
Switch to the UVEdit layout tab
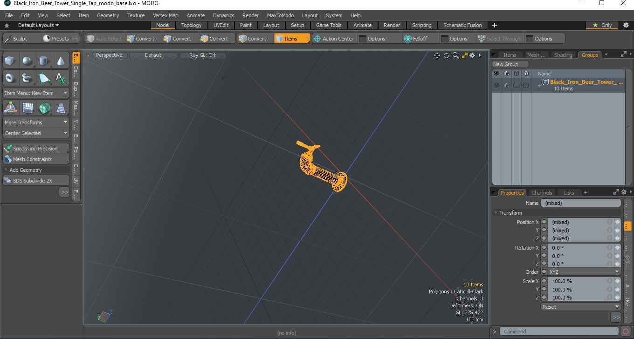click(x=221, y=25)
